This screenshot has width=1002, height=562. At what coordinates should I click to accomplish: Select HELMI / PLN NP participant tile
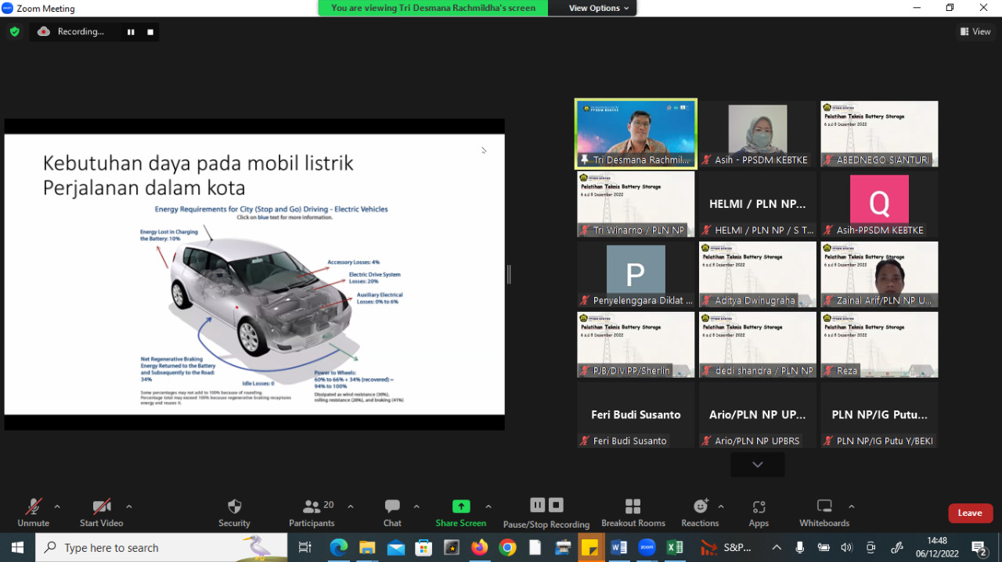tap(758, 204)
